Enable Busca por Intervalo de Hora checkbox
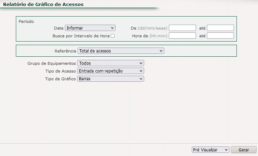 click(x=113, y=36)
